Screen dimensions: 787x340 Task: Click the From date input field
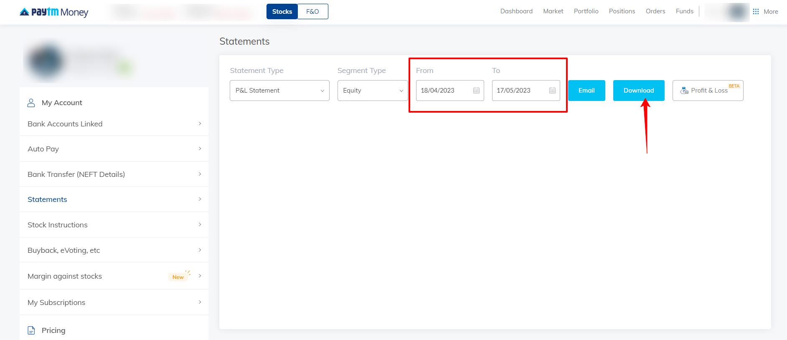tap(443, 91)
